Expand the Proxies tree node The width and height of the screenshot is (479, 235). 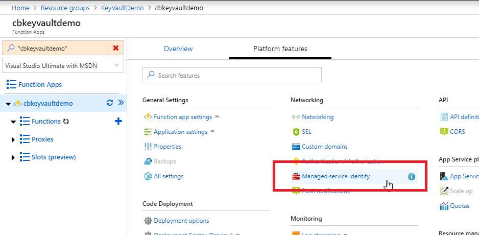point(13,139)
